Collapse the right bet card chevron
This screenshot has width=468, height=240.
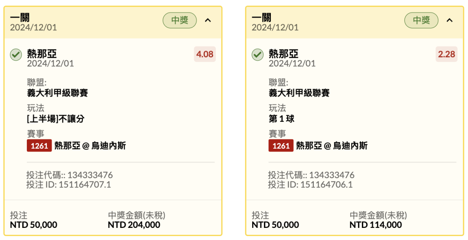(449, 20)
